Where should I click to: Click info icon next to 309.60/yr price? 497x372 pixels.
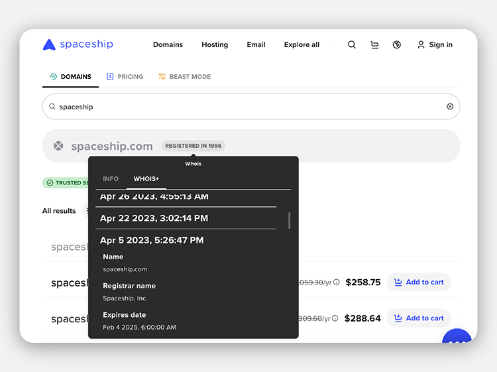click(x=335, y=318)
